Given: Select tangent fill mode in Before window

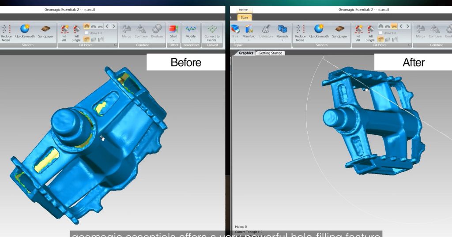Looking at the screenshot, I should (x=94, y=26).
